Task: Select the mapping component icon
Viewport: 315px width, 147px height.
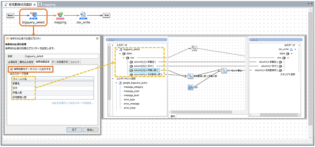Action: 60,15
